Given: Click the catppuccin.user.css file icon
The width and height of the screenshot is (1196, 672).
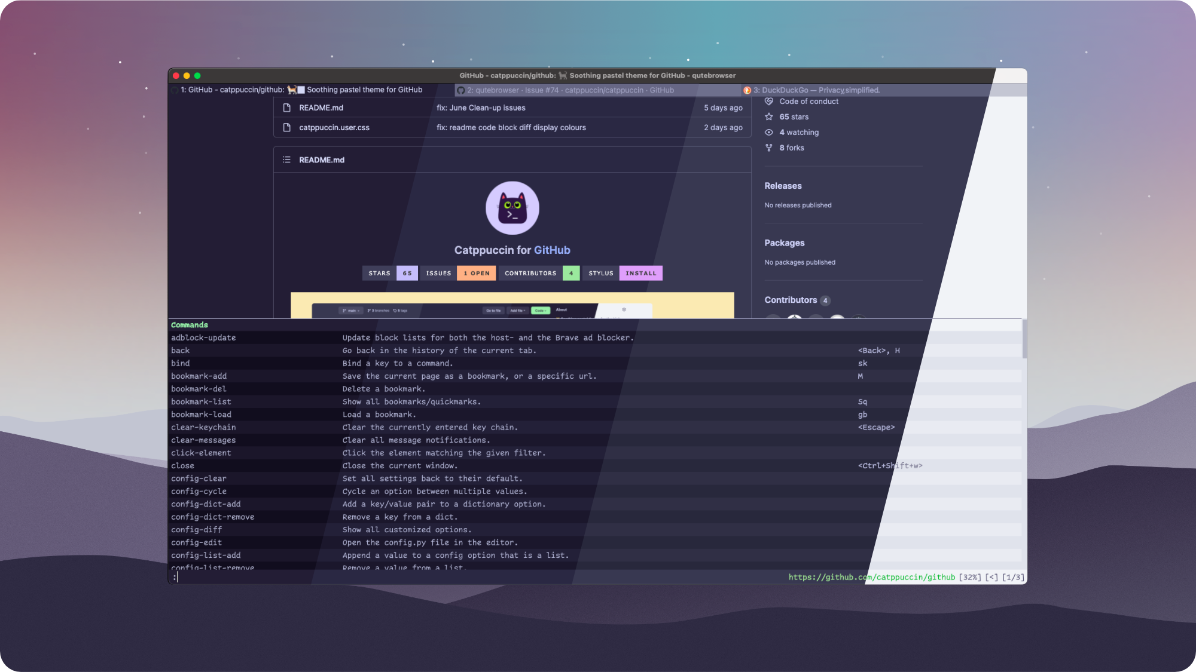Looking at the screenshot, I should [286, 127].
